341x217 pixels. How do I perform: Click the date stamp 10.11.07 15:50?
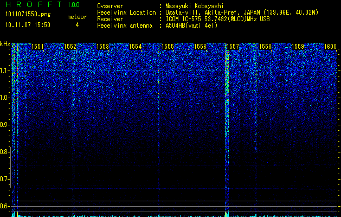click(x=28, y=25)
